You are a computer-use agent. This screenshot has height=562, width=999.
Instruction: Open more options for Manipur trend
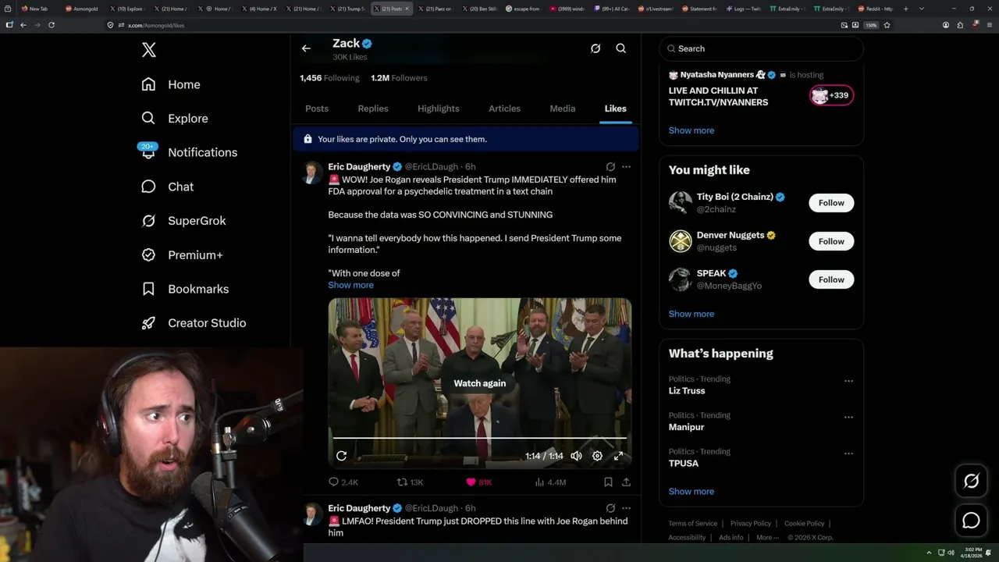[848, 418]
